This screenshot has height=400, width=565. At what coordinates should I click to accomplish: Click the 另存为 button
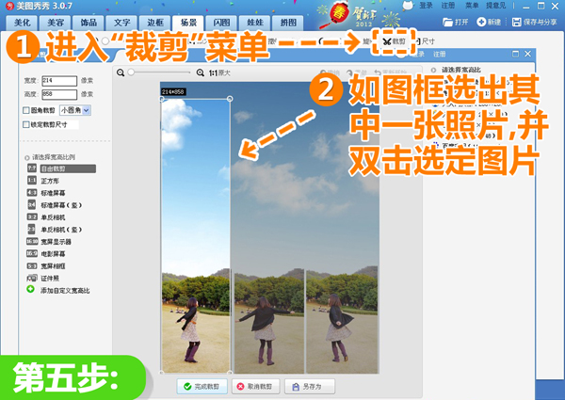pyautogui.click(x=310, y=386)
